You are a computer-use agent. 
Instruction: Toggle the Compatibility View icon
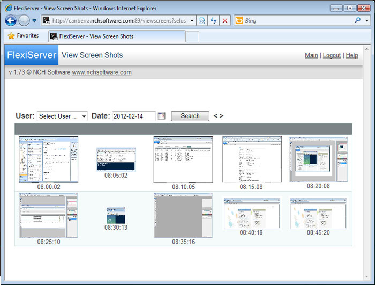pos(202,21)
